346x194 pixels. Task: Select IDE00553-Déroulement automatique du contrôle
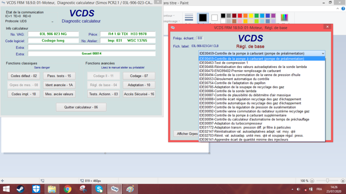point(262,79)
